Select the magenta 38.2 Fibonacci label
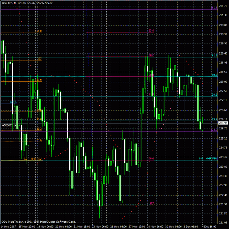The width and height of the screenshot is (229, 229). pyautogui.click(x=151, y=55)
